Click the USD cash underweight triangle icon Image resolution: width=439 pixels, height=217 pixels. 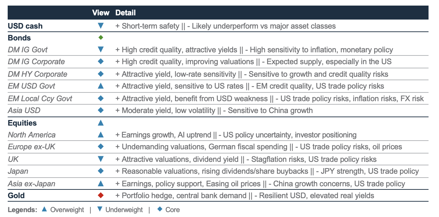pos(101,25)
